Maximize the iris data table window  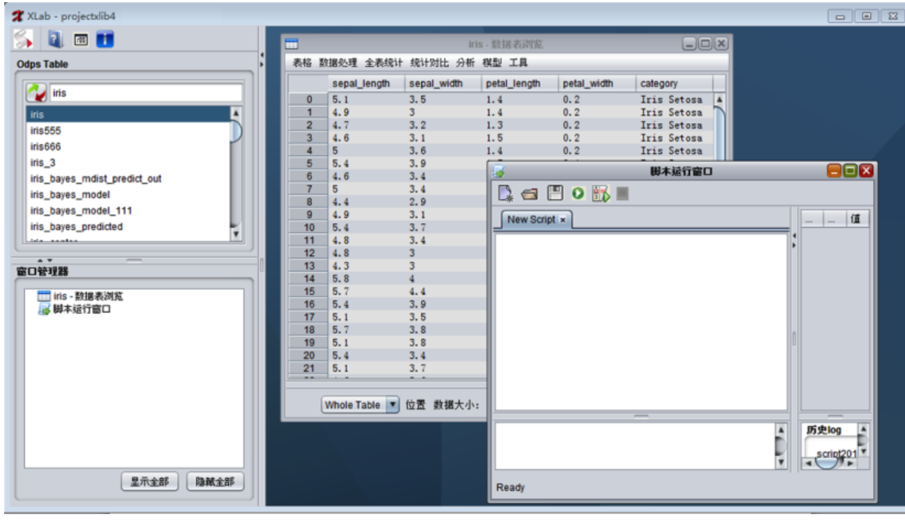(705, 44)
